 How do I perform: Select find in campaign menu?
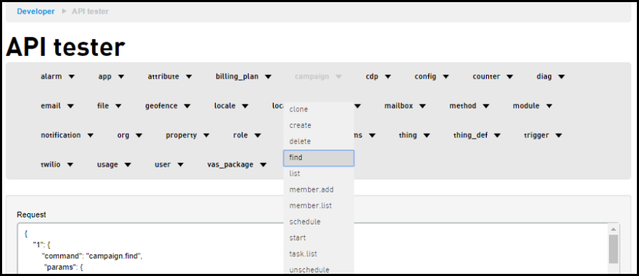(x=319, y=158)
